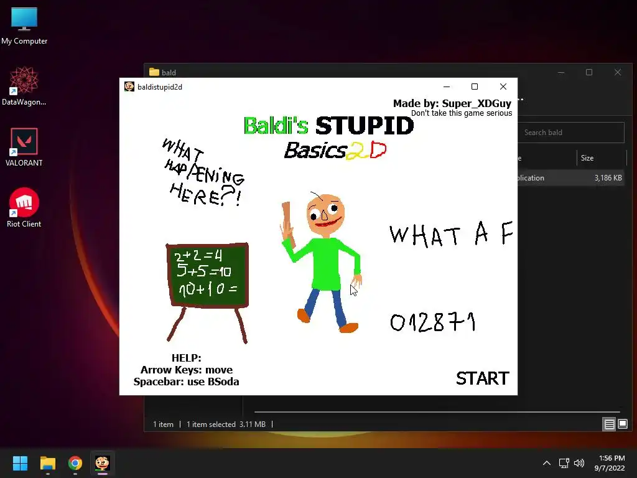Viewport: 637px width, 478px height.
Task: Click the baldistupid2d title bar icon
Action: click(x=129, y=87)
